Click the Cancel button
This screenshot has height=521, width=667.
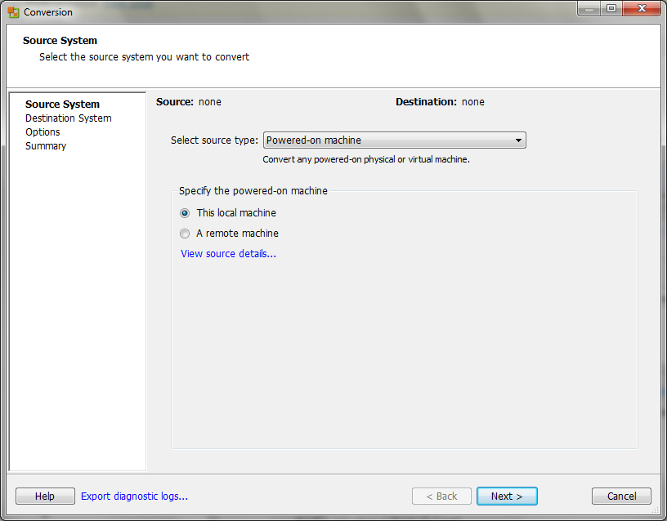point(621,497)
